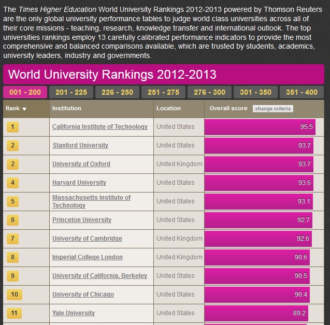Image resolution: width=330 pixels, height=325 pixels.
Task: Follow Massachusetts Institute of Technology link
Action: (x=91, y=201)
